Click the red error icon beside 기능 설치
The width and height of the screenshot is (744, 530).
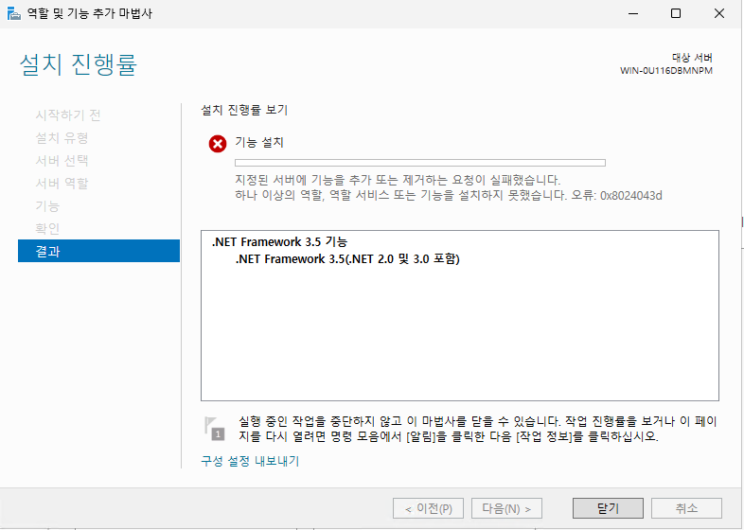coord(218,143)
